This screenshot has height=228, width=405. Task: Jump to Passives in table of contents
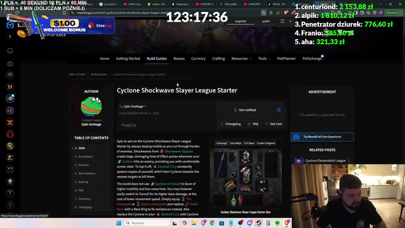click(84, 165)
